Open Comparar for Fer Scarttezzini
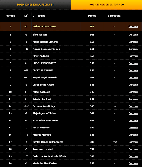Screen dimensions: 142x167 click(133, 128)
